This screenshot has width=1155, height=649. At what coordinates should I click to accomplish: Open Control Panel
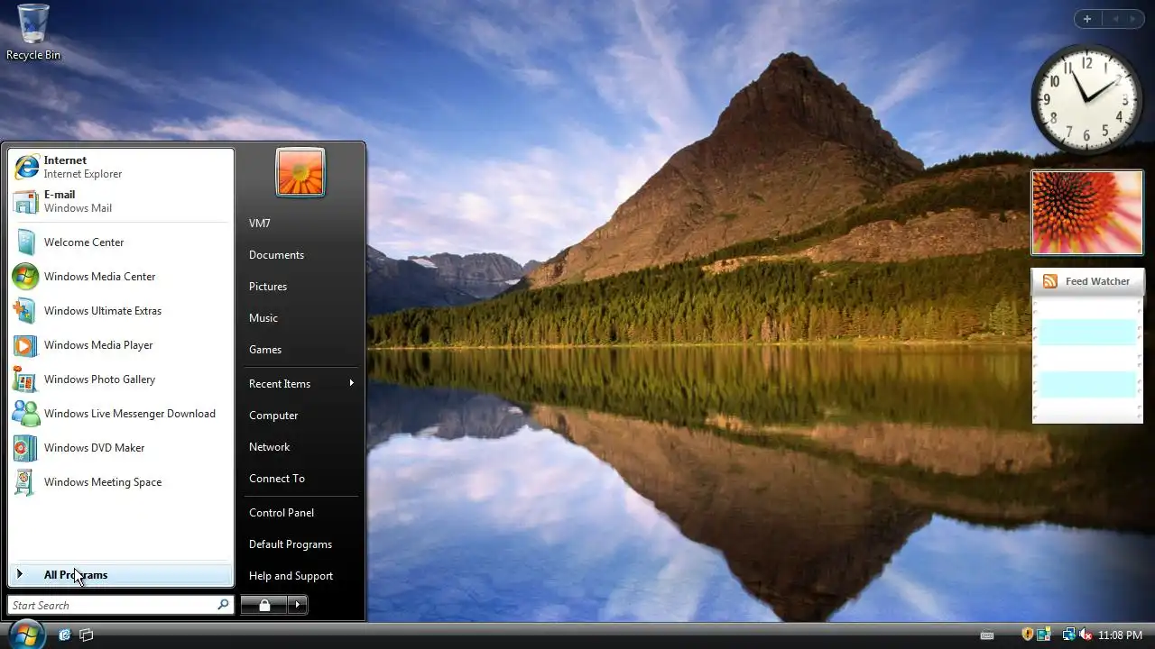coord(300,513)
